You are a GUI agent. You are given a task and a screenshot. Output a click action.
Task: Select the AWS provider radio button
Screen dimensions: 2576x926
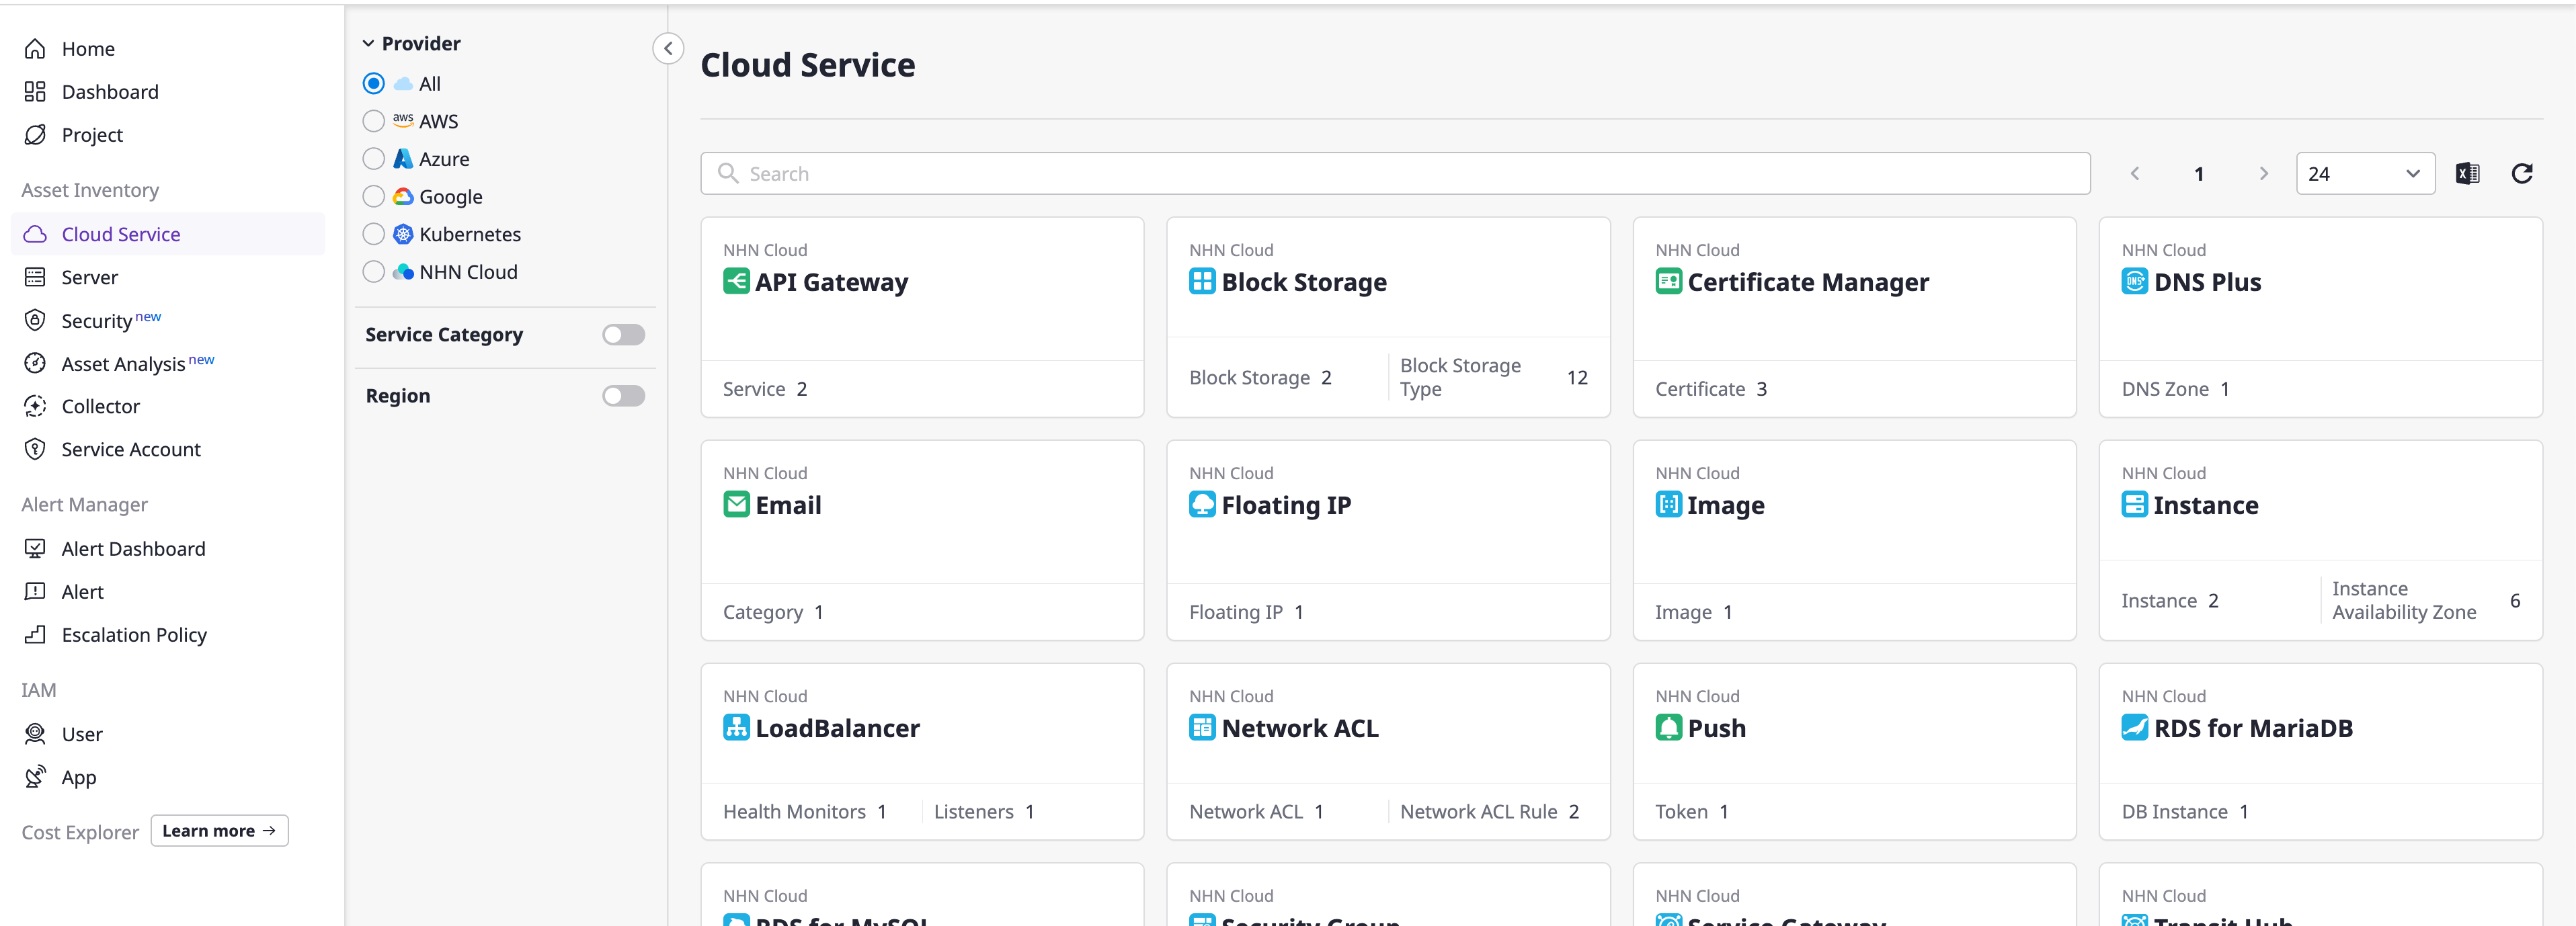374,121
